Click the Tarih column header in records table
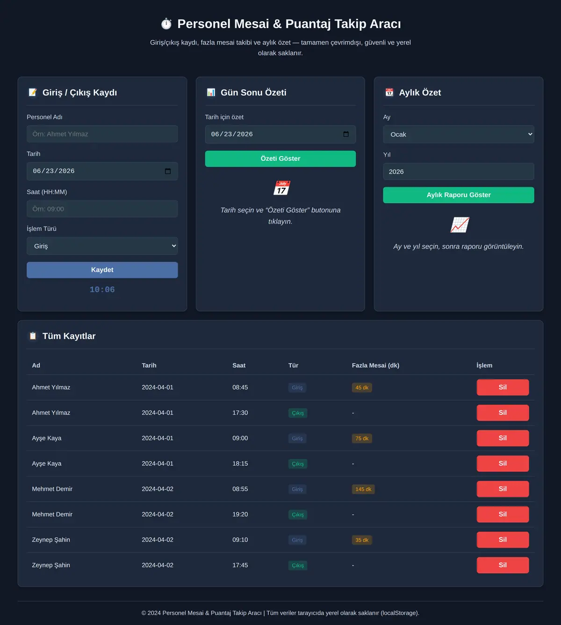The image size is (561, 625). coord(149,365)
